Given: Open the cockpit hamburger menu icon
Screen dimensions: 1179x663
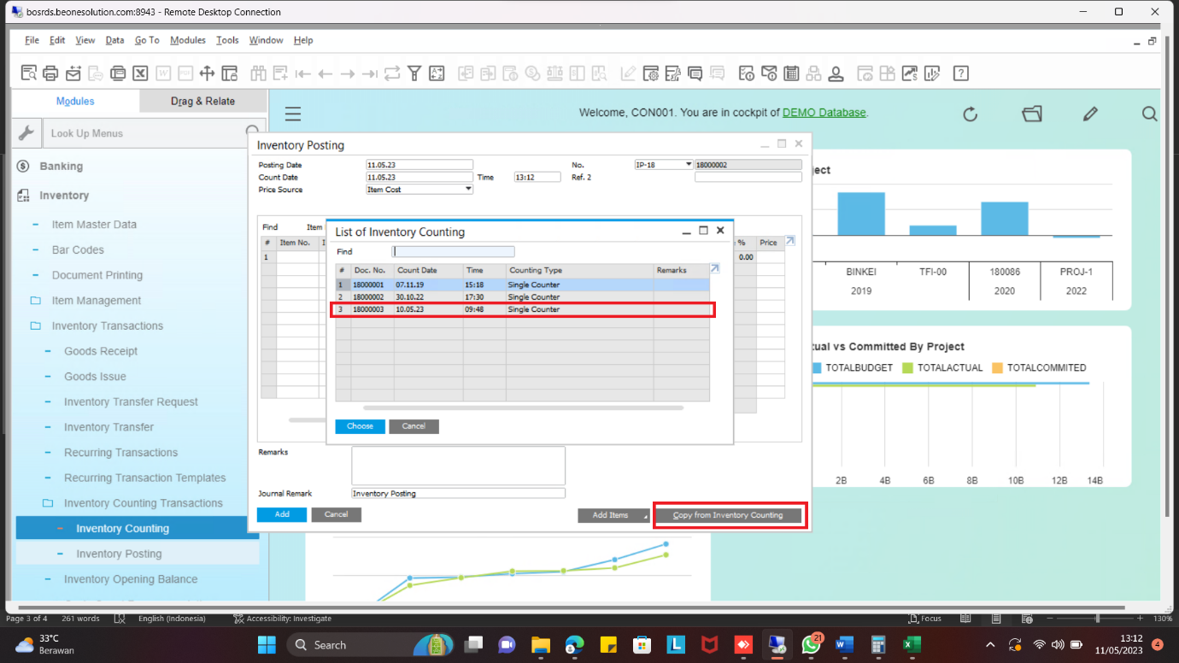Looking at the screenshot, I should pyautogui.click(x=293, y=114).
